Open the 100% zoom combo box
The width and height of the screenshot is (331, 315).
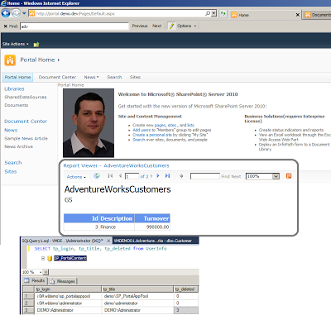click(x=262, y=176)
